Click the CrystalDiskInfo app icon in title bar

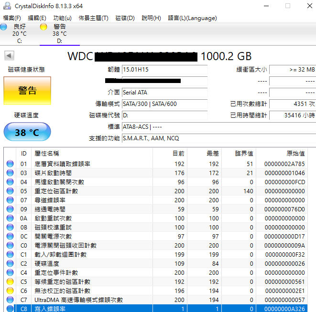[x=7, y=6]
